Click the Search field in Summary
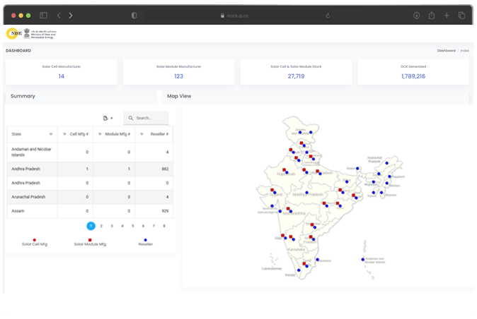 [146, 118]
